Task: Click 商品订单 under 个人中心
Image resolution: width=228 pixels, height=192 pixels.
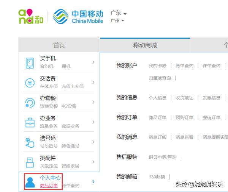Action: pos(49,186)
